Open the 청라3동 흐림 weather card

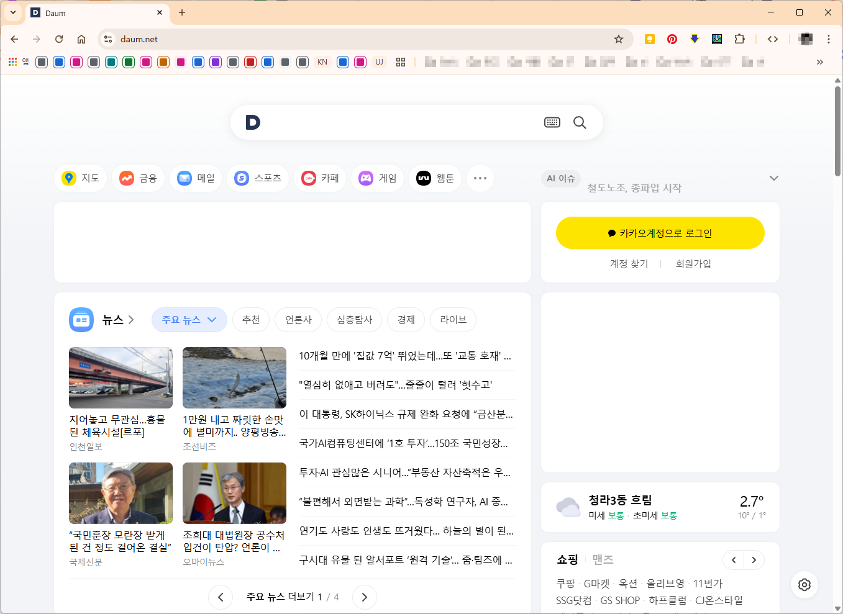point(660,507)
